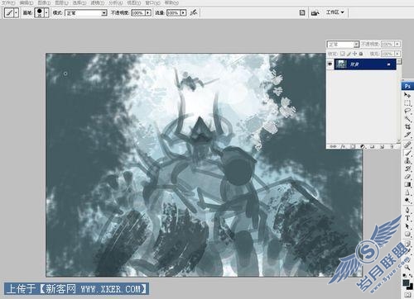This screenshot has width=414, height=299.
Task: Select the Move tool
Action: 407,95
